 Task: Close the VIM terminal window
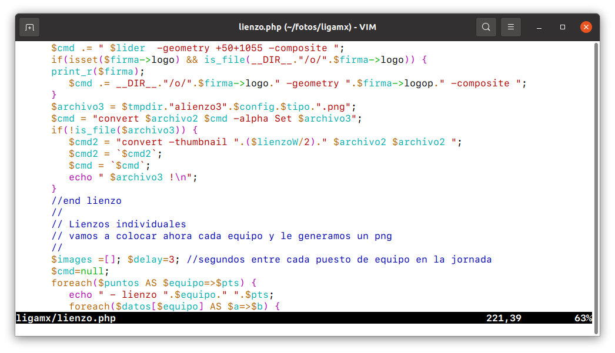(x=586, y=27)
